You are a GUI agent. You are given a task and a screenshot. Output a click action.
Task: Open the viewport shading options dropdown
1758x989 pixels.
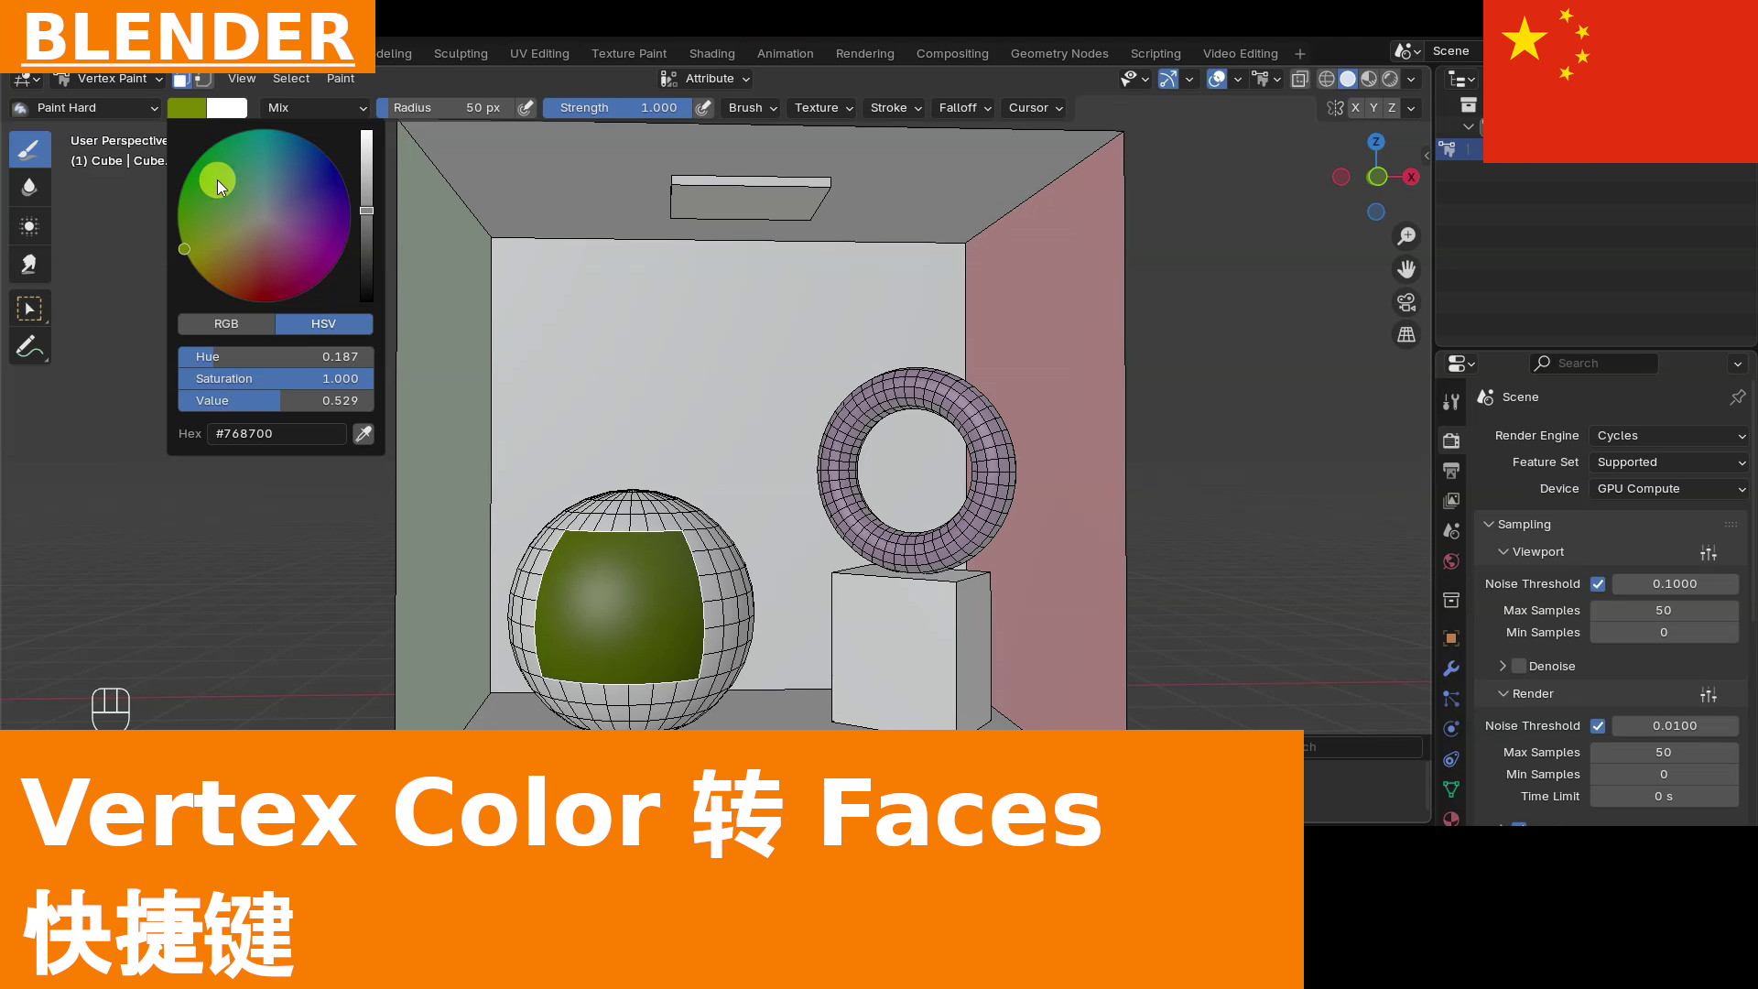tap(1412, 80)
